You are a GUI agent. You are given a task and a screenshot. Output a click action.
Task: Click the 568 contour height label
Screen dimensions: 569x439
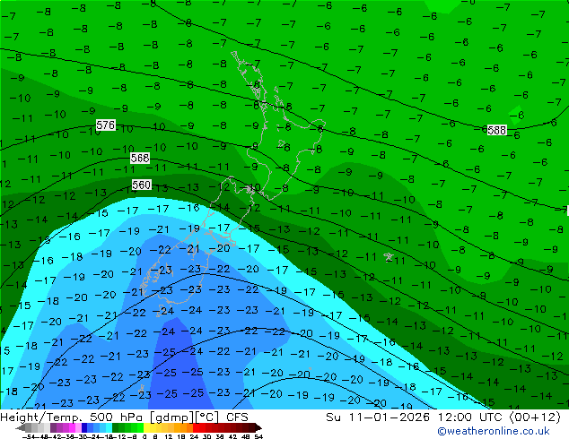point(140,158)
